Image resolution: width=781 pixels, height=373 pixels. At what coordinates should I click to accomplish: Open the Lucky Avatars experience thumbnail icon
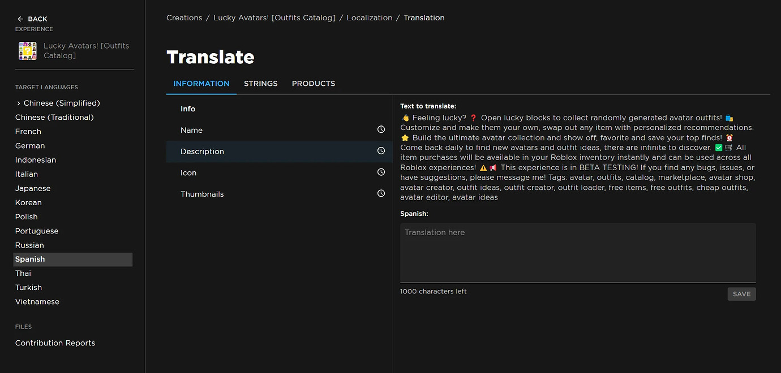(x=28, y=51)
